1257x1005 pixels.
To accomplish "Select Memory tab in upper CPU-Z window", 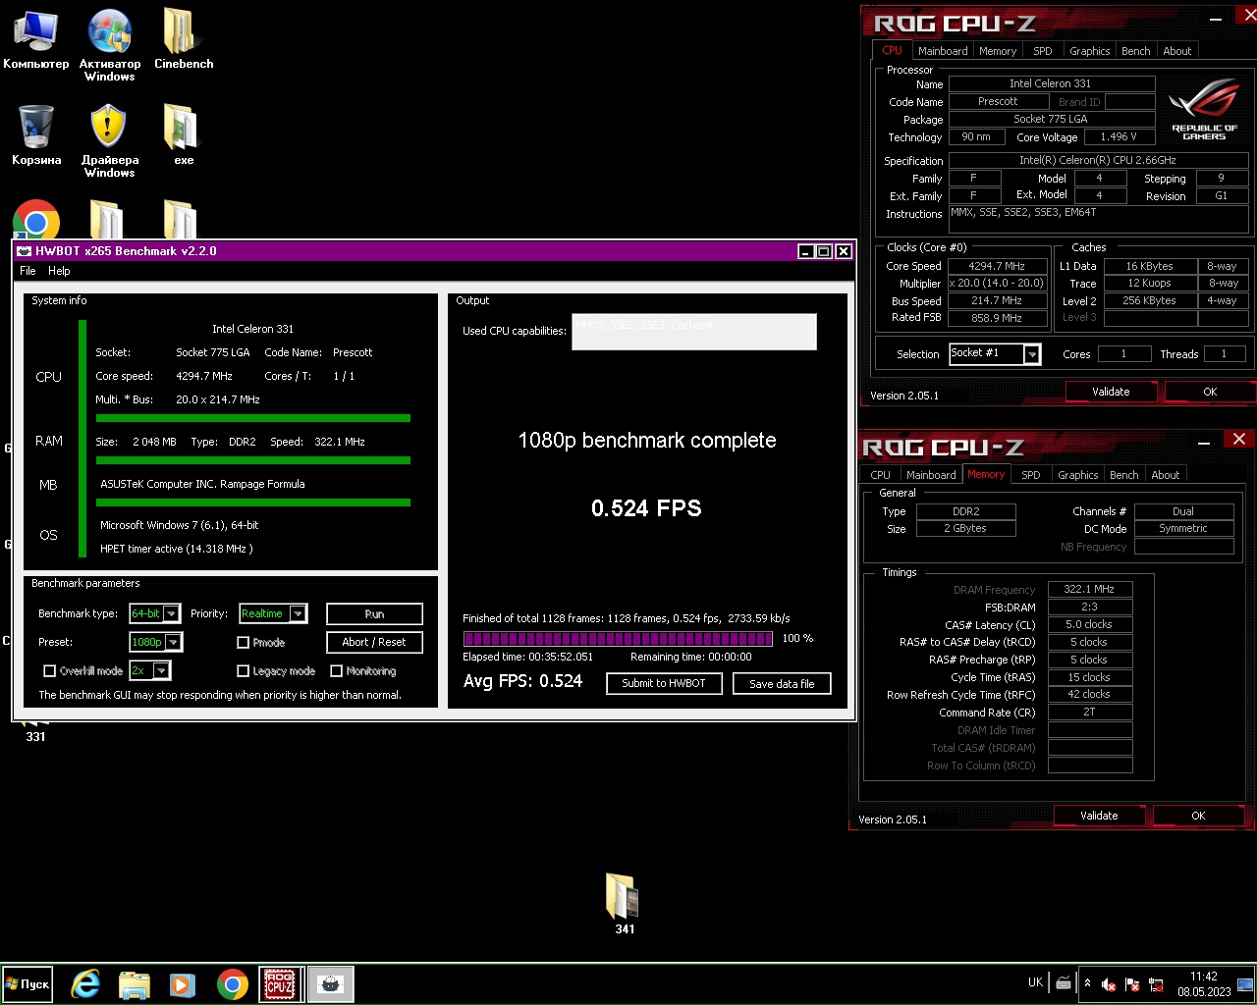I will point(998,51).
